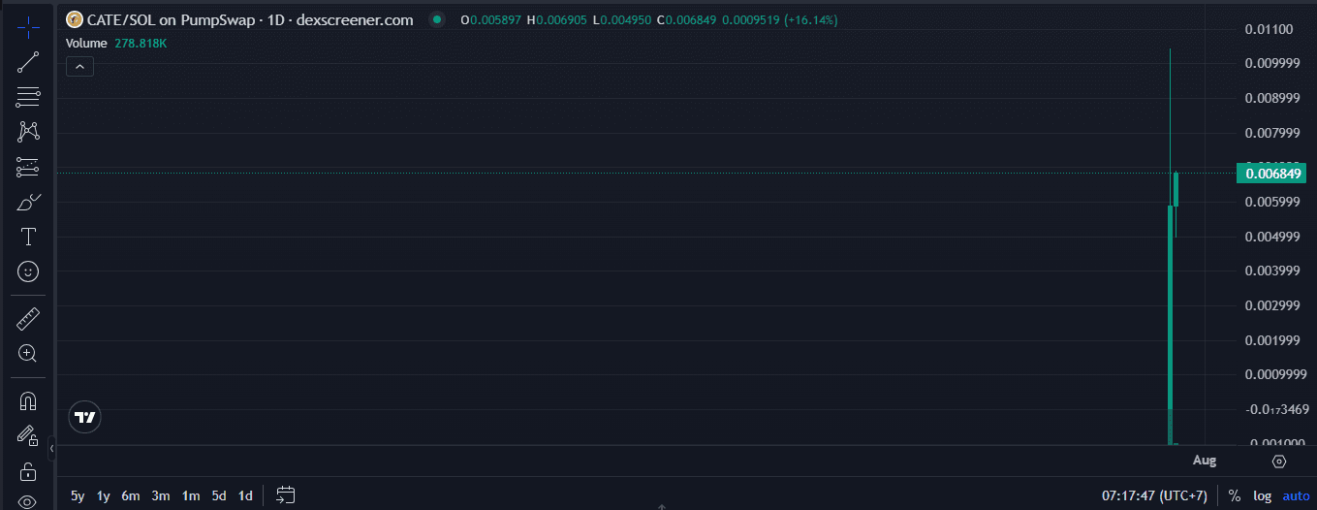Activate the Text annotation tool
This screenshot has width=1317, height=510.
coord(28,237)
